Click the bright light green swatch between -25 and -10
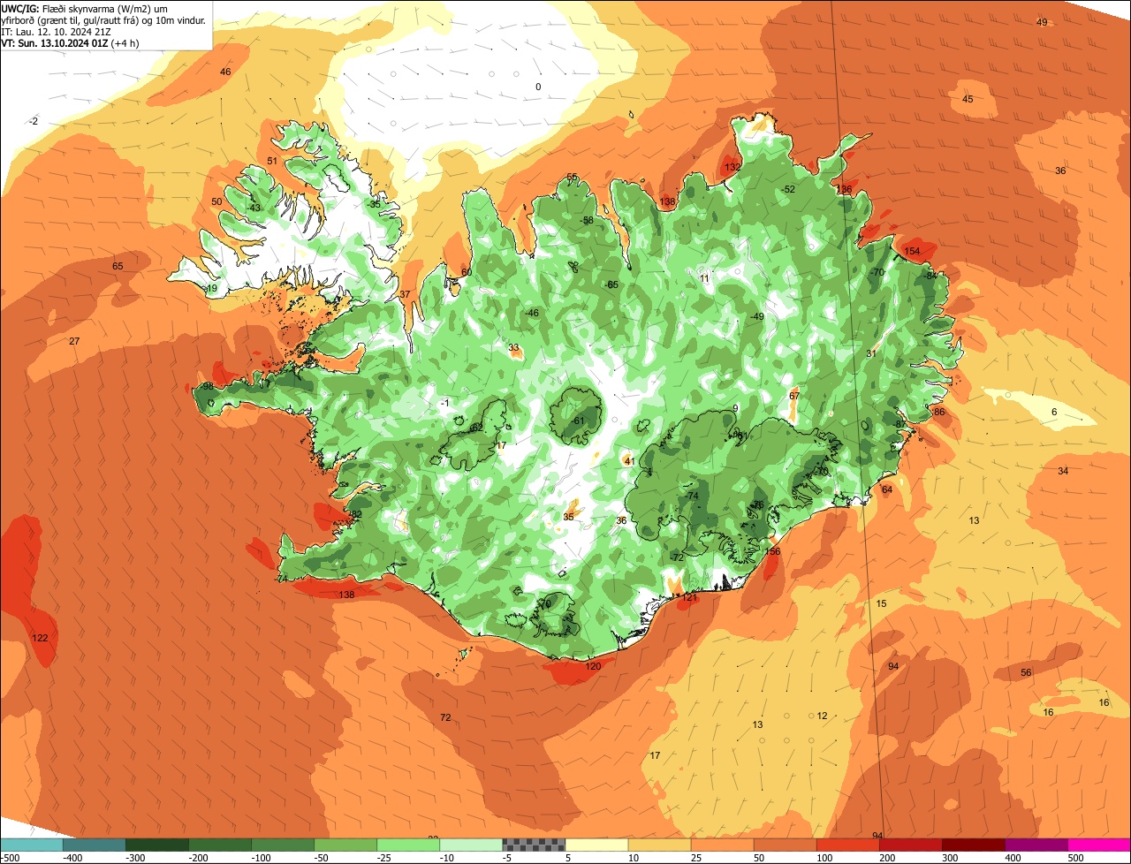The width and height of the screenshot is (1131, 864). (408, 845)
